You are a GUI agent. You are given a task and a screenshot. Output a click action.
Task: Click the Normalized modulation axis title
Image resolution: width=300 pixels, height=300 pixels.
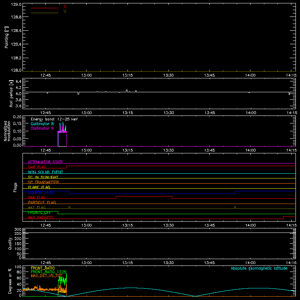pyautogui.click(x=7, y=131)
